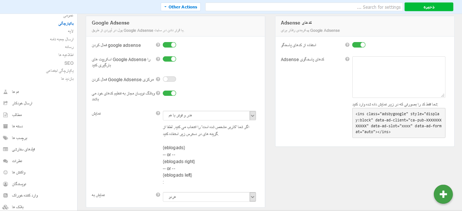
Task: Open the دسته ها (categories) archive icon
Action: [5, 127]
